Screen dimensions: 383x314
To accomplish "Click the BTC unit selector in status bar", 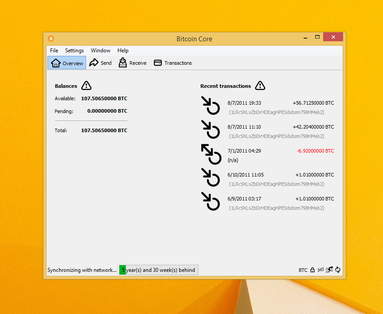I will coord(303,270).
